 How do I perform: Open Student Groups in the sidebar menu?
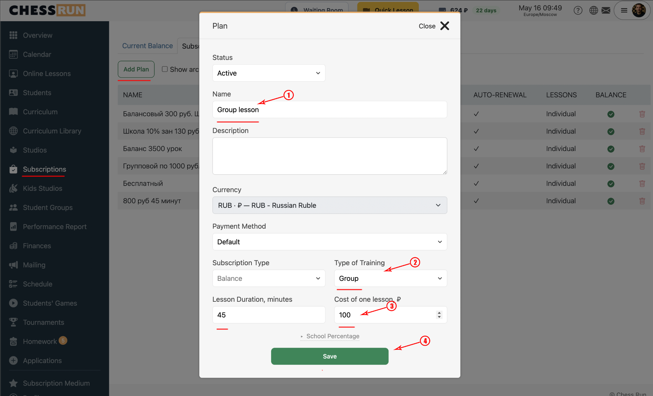click(x=48, y=207)
